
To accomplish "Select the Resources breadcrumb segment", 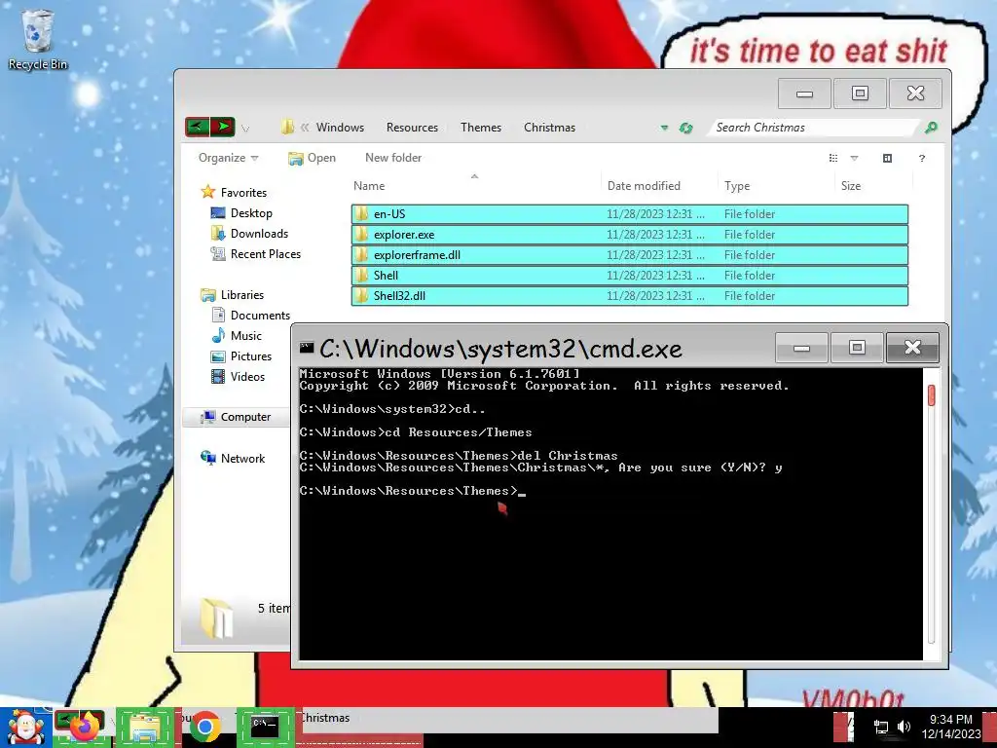I will [412, 128].
